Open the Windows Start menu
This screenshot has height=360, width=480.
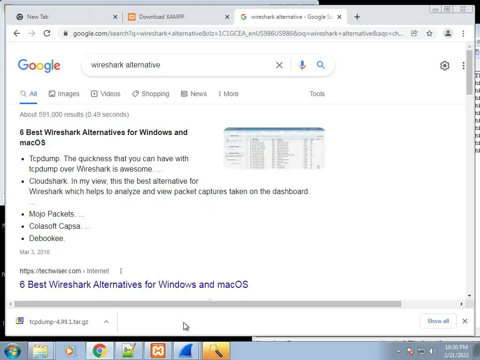click(13, 351)
